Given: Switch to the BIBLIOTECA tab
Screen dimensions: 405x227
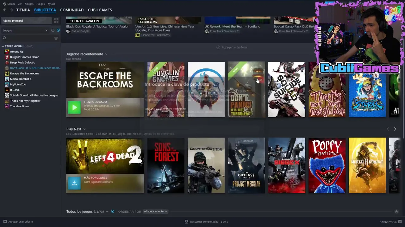Looking at the screenshot, I should click(x=45, y=10).
